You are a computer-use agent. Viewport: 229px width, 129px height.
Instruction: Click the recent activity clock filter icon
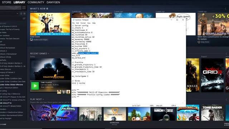(x=21, y=14)
